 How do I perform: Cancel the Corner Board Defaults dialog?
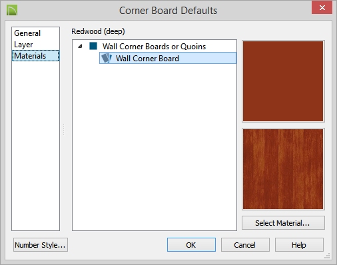(x=245, y=245)
